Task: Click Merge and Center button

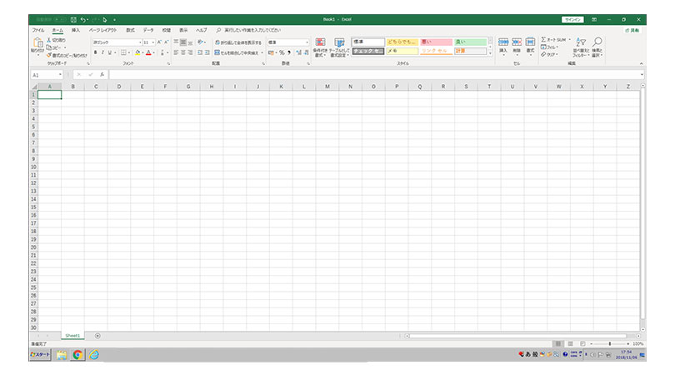Action: [237, 53]
